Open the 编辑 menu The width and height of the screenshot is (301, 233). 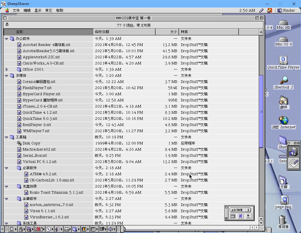27,11
